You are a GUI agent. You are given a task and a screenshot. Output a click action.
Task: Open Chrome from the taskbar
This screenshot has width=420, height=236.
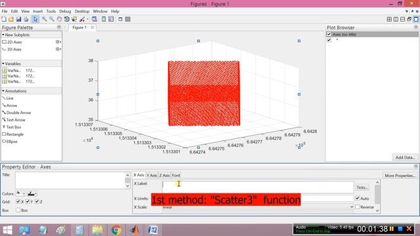click(116, 230)
